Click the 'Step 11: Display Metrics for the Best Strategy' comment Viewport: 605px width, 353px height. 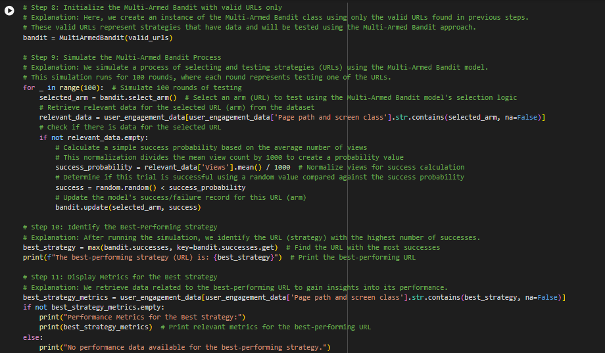click(x=120, y=277)
